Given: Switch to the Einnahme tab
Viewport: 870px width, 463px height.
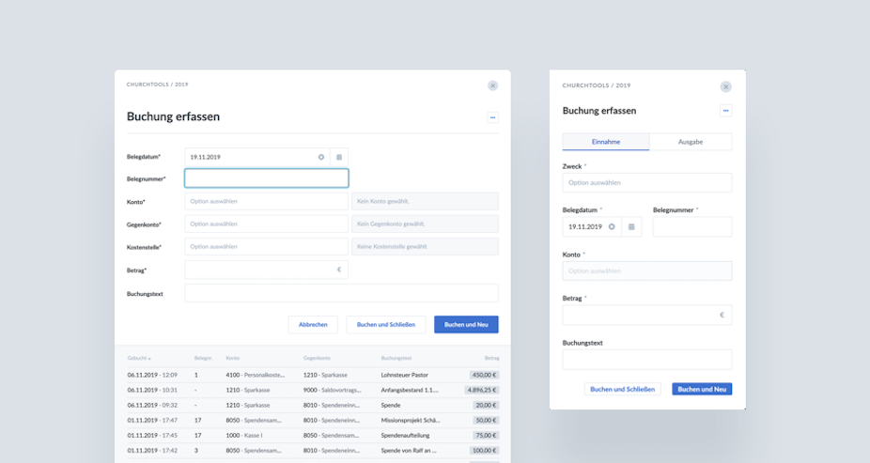Looking at the screenshot, I should coord(606,142).
